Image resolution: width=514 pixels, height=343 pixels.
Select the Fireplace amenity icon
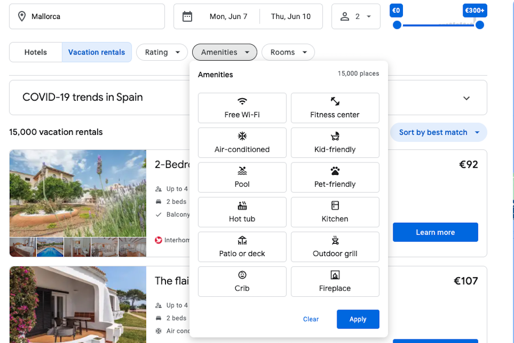[335, 275]
